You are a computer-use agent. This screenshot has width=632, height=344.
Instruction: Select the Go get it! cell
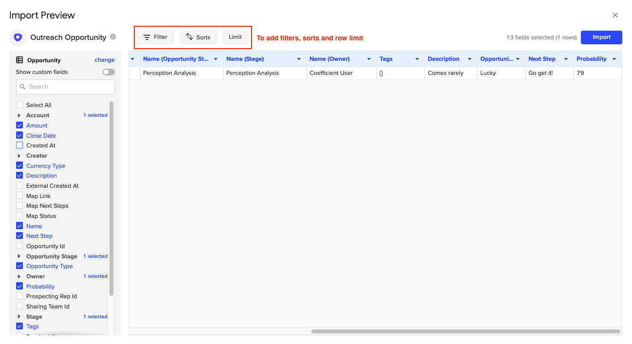pos(549,73)
